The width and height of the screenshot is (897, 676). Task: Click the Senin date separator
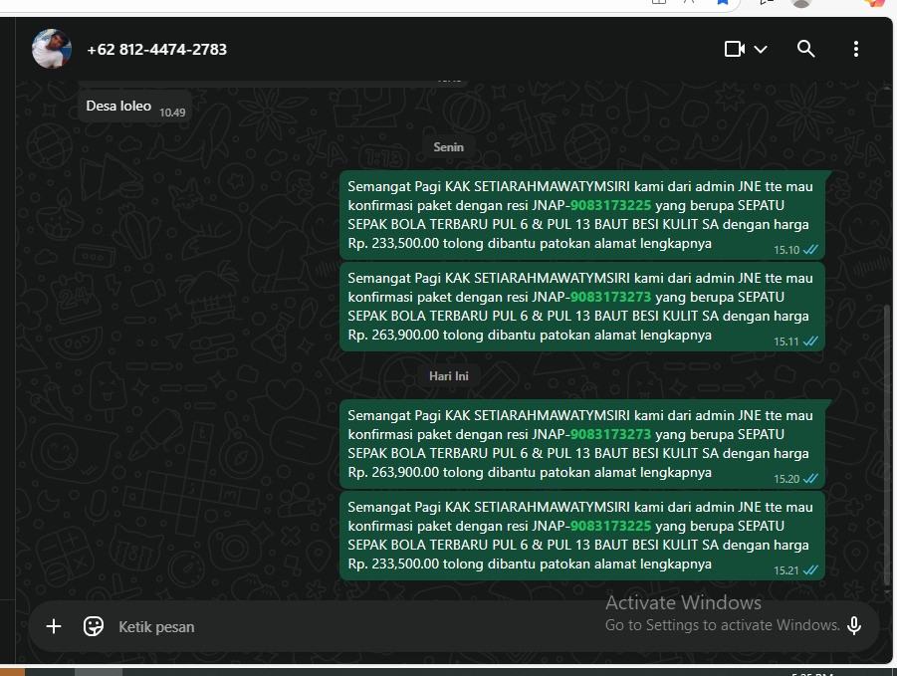pos(448,147)
